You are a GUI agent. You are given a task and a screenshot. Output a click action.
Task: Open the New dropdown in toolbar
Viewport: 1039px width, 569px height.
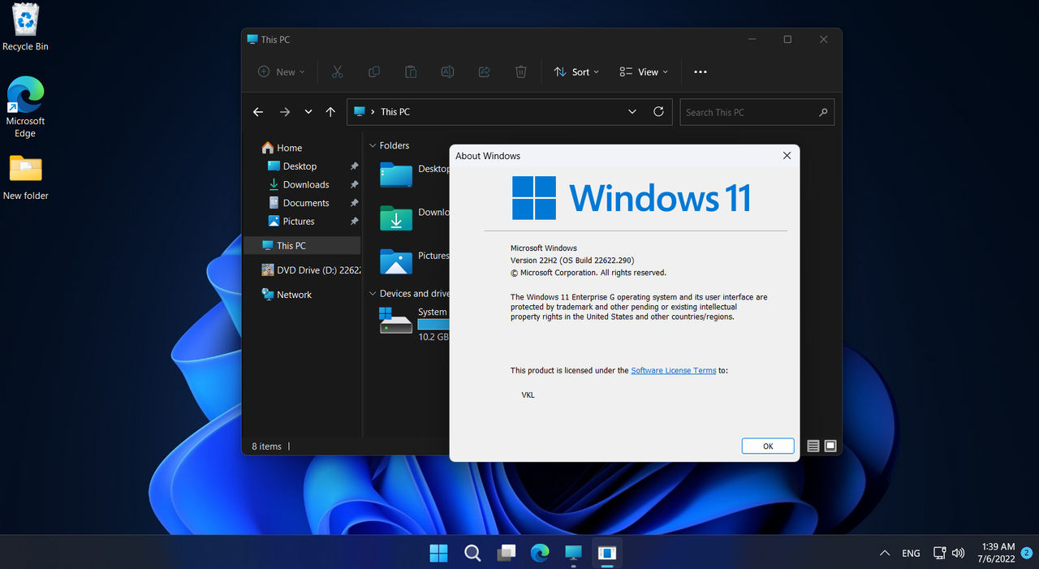pos(281,71)
